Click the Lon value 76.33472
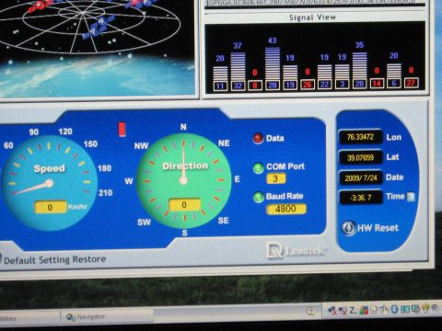 [360, 137]
